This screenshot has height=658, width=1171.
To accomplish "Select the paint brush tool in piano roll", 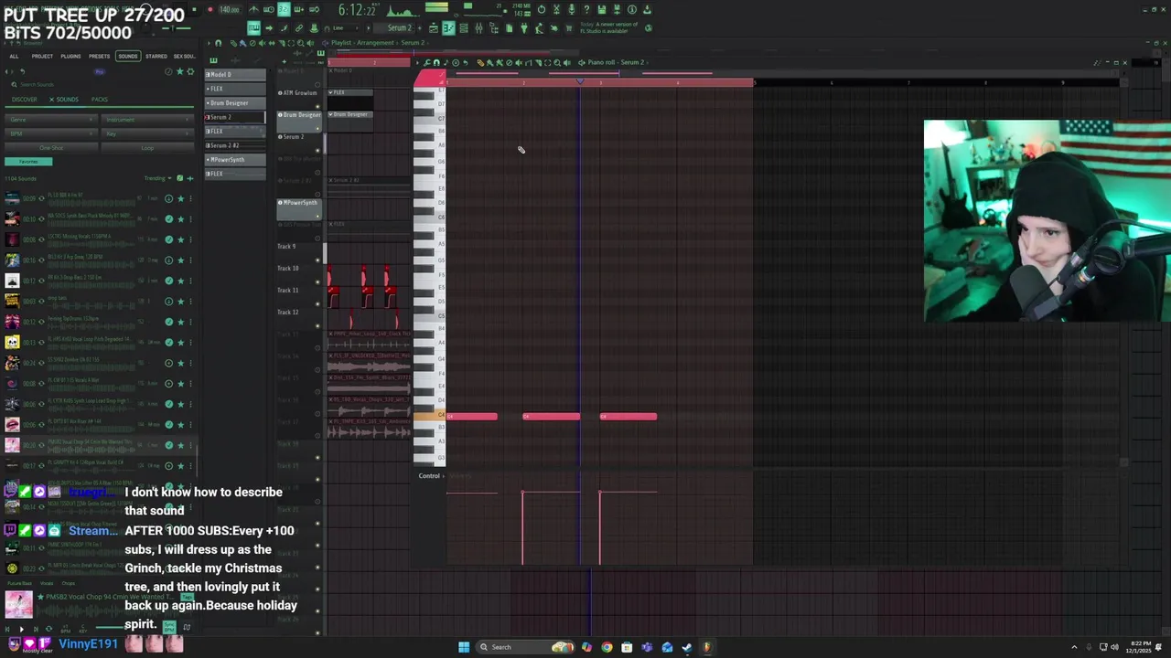I will 489,63.
